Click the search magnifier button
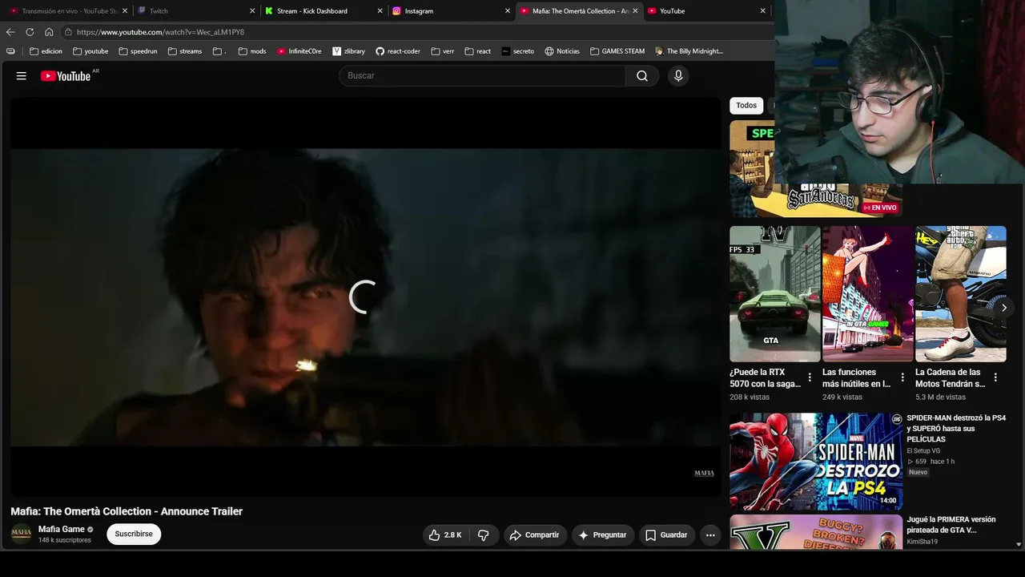Screen dimensions: 1025x577 (642, 76)
